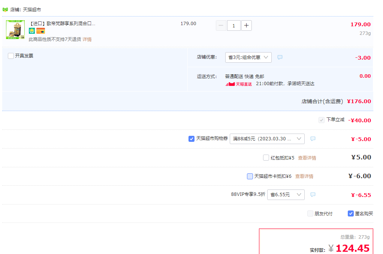Uncheck the 匿名购买 anonymous purchase checkbox
Screen dimensions: 383x254
351,213
